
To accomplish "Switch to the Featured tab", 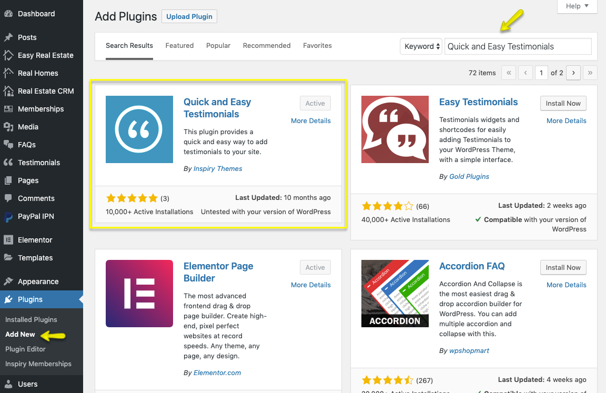I will click(x=179, y=46).
